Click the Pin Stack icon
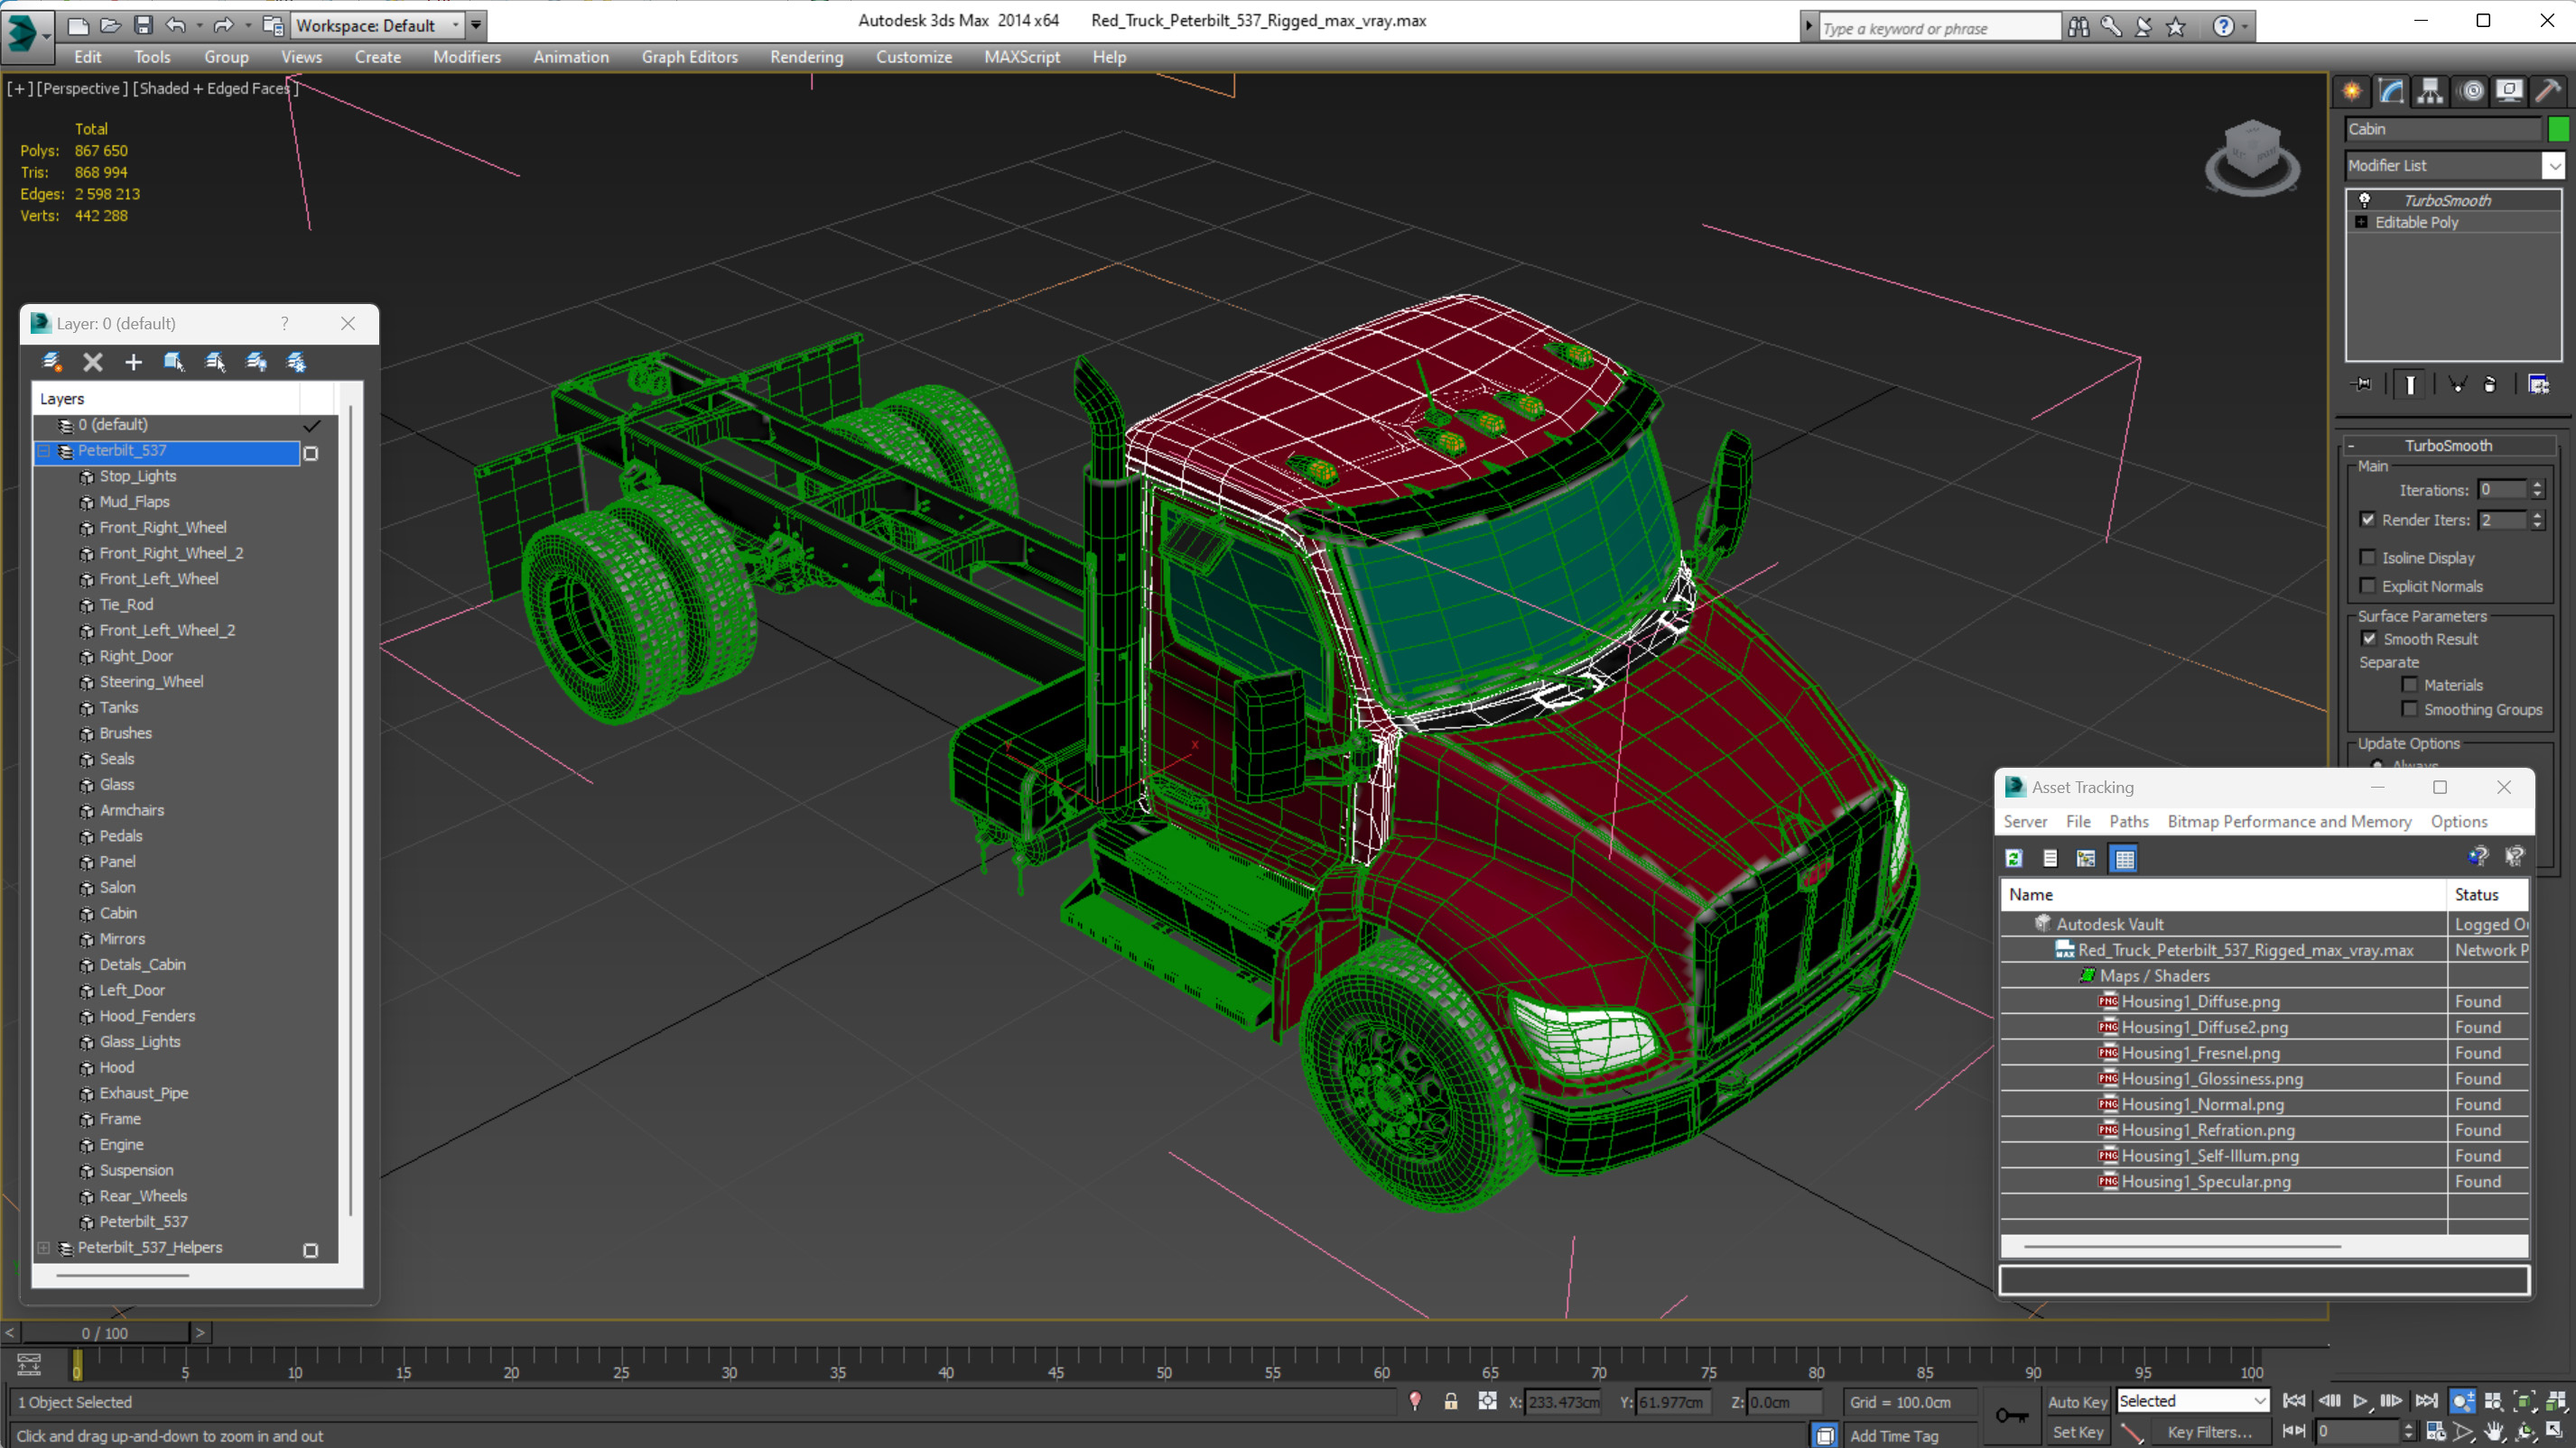 point(2362,384)
